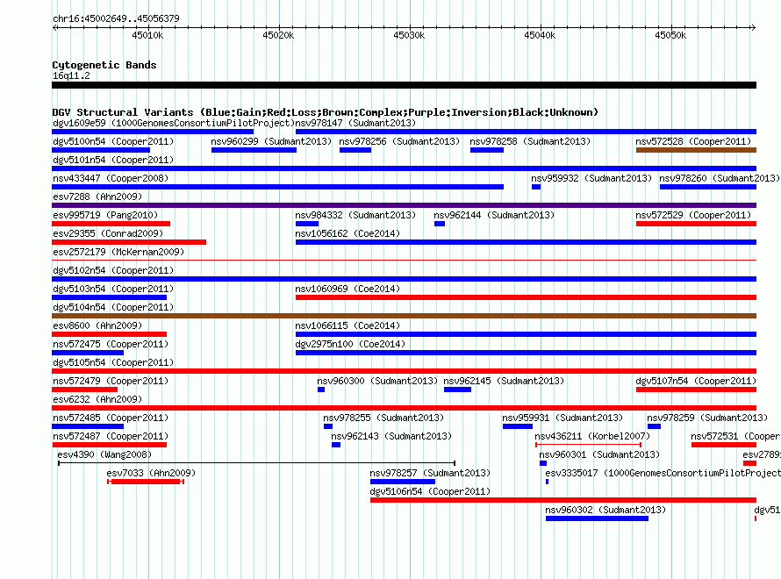Click the nsv960299 (Sudmant2013) label

(x=271, y=141)
